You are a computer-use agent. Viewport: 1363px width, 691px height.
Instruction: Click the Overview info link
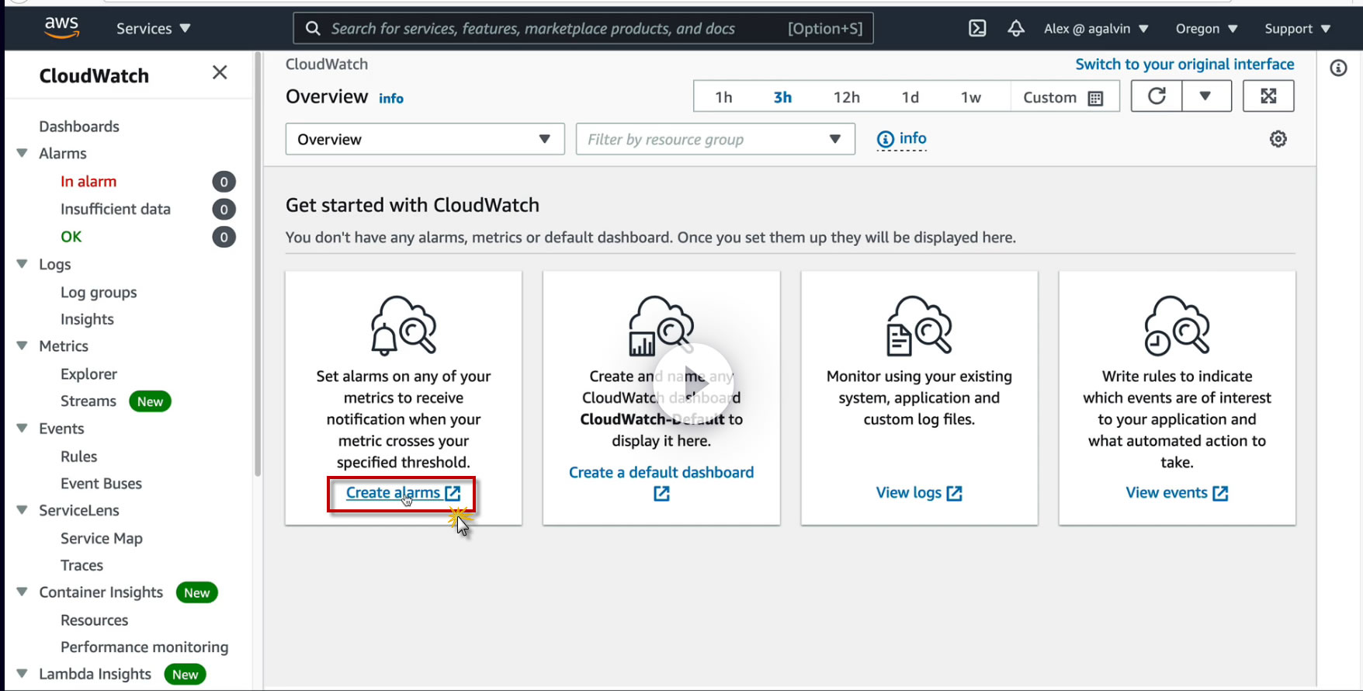(391, 99)
